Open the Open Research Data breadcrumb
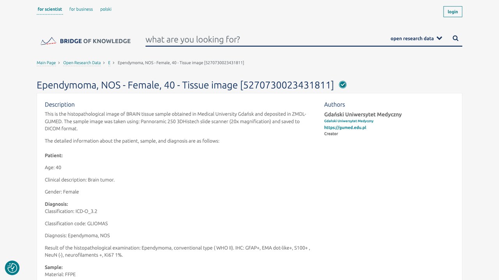The width and height of the screenshot is (499, 280). pyautogui.click(x=82, y=63)
